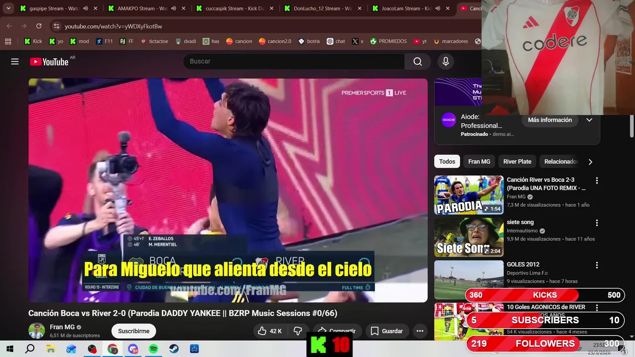Click the Guardar save button
This screenshot has width=635, height=357.
(x=386, y=331)
